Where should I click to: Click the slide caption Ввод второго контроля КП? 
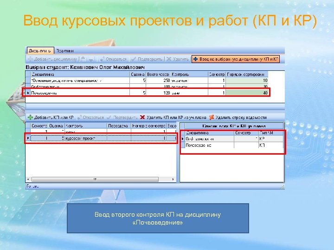coord(158,219)
